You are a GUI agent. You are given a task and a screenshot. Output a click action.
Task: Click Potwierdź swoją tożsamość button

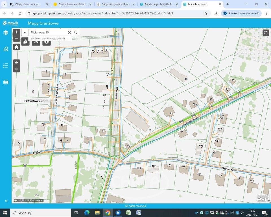pyautogui.click(x=241, y=13)
